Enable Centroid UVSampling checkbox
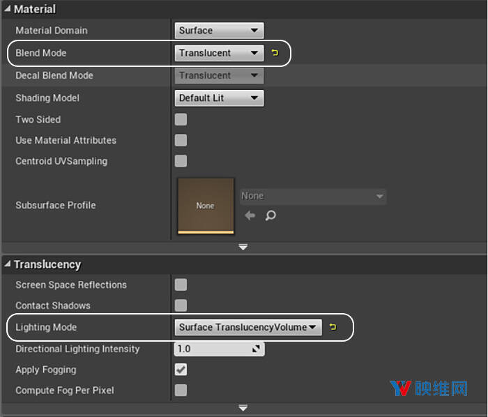Viewport: 488px width, 417px height. [x=181, y=161]
